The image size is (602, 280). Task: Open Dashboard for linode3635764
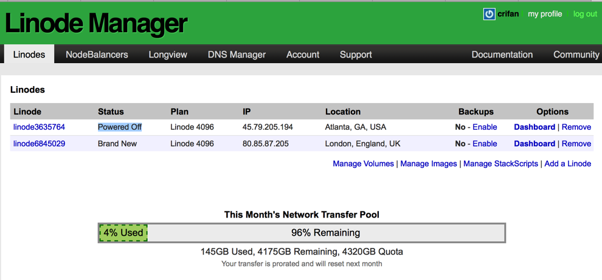(x=535, y=127)
